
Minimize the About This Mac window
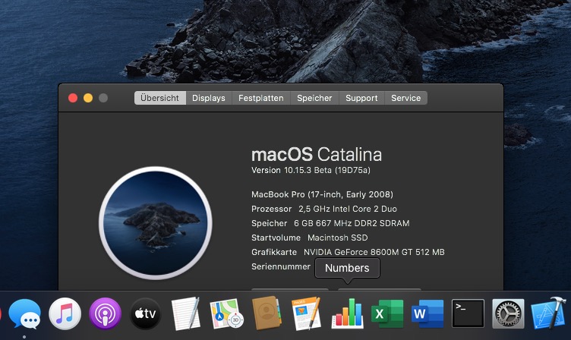pos(88,98)
